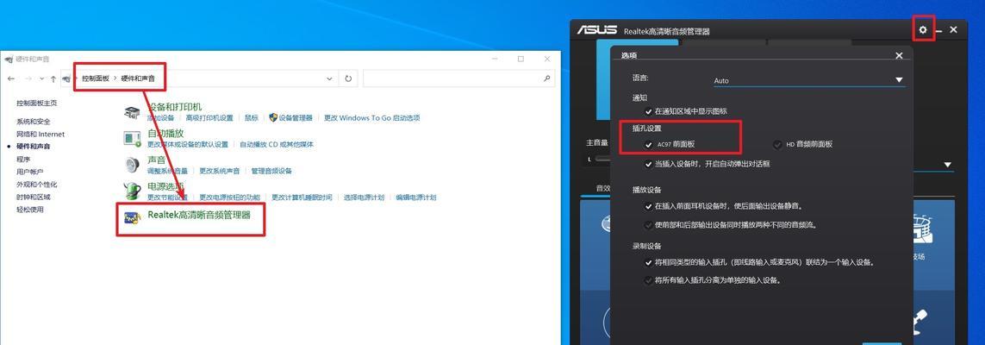
Task: Toggle 在通知区域中显示图标 checkbox
Action: click(x=649, y=111)
